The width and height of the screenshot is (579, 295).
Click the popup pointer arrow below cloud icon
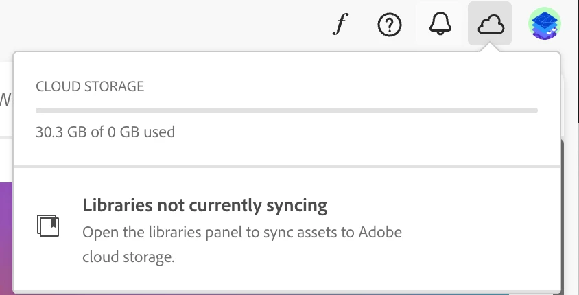click(x=490, y=48)
